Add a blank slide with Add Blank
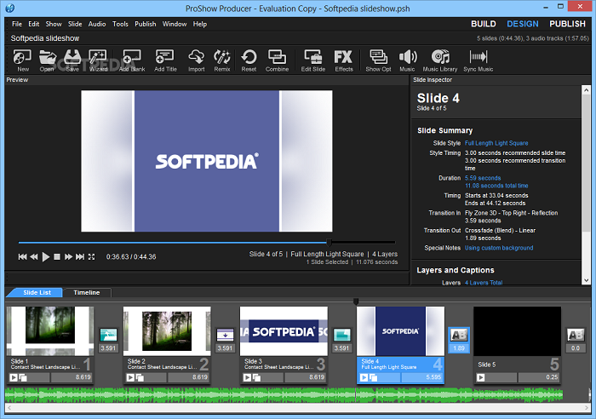Screen dimensions: 596x419 tap(132, 60)
